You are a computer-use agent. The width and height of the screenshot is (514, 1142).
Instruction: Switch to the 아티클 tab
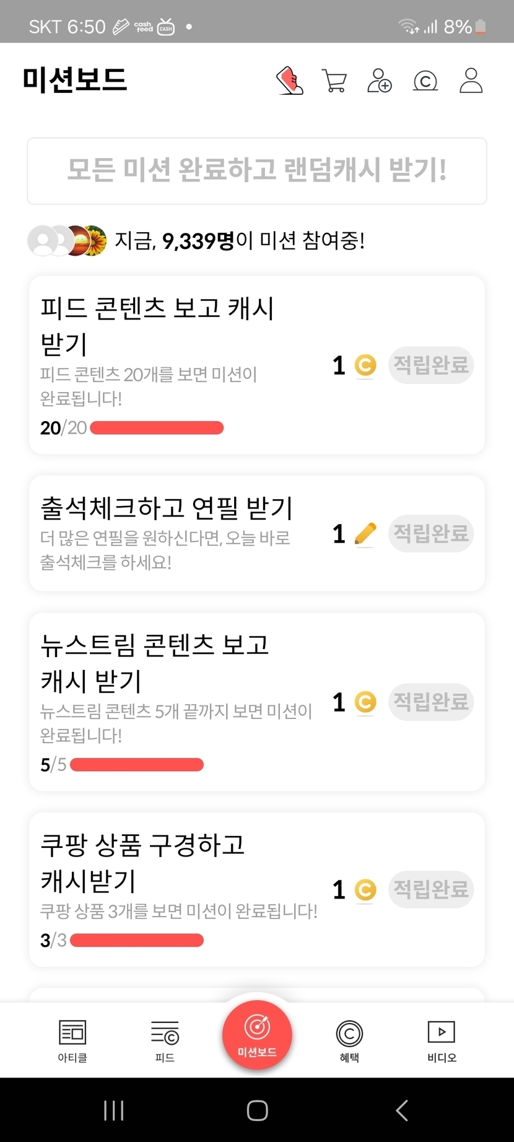point(72,1040)
